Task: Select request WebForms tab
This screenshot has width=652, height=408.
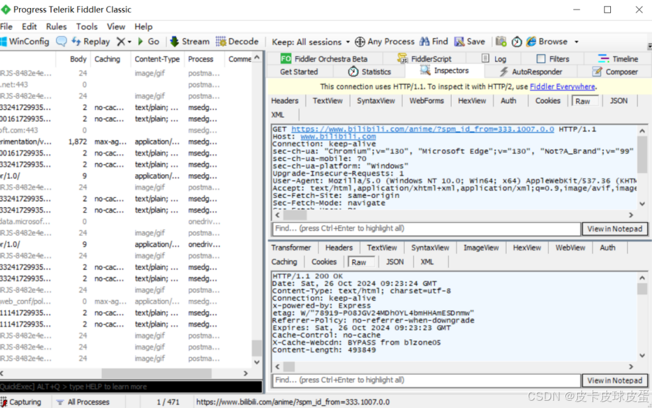Action: [x=426, y=101]
